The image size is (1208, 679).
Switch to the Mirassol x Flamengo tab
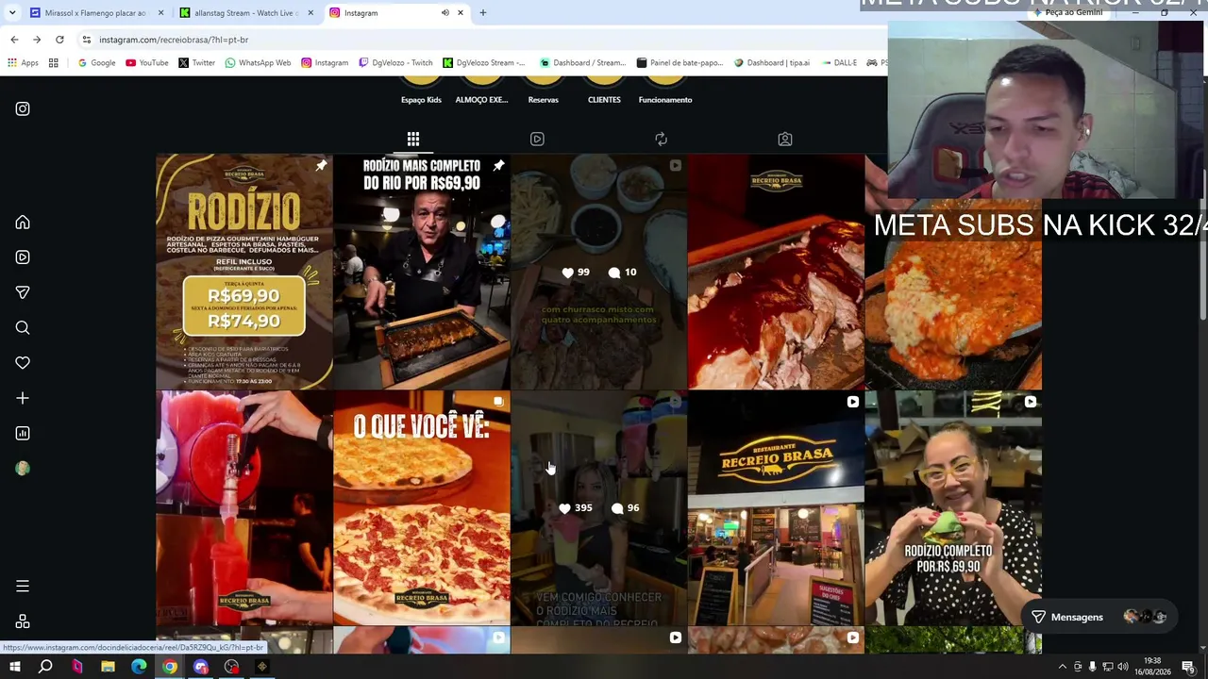click(94, 13)
